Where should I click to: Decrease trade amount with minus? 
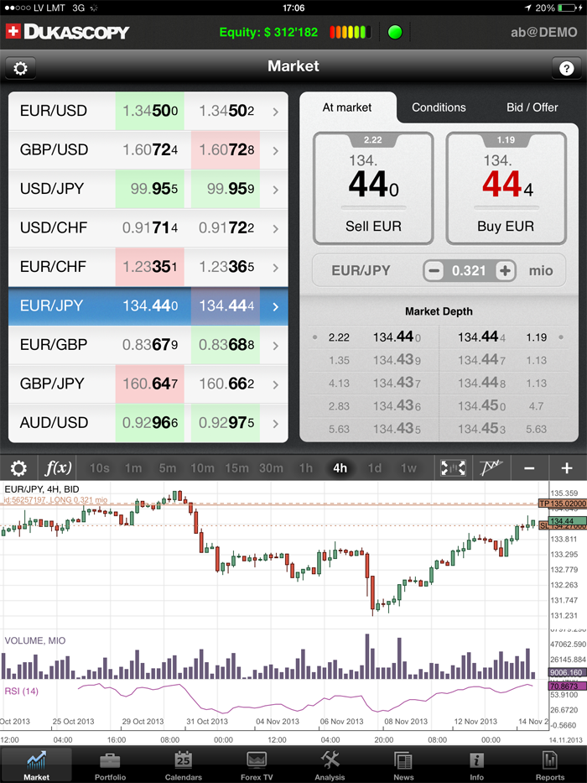tap(434, 271)
